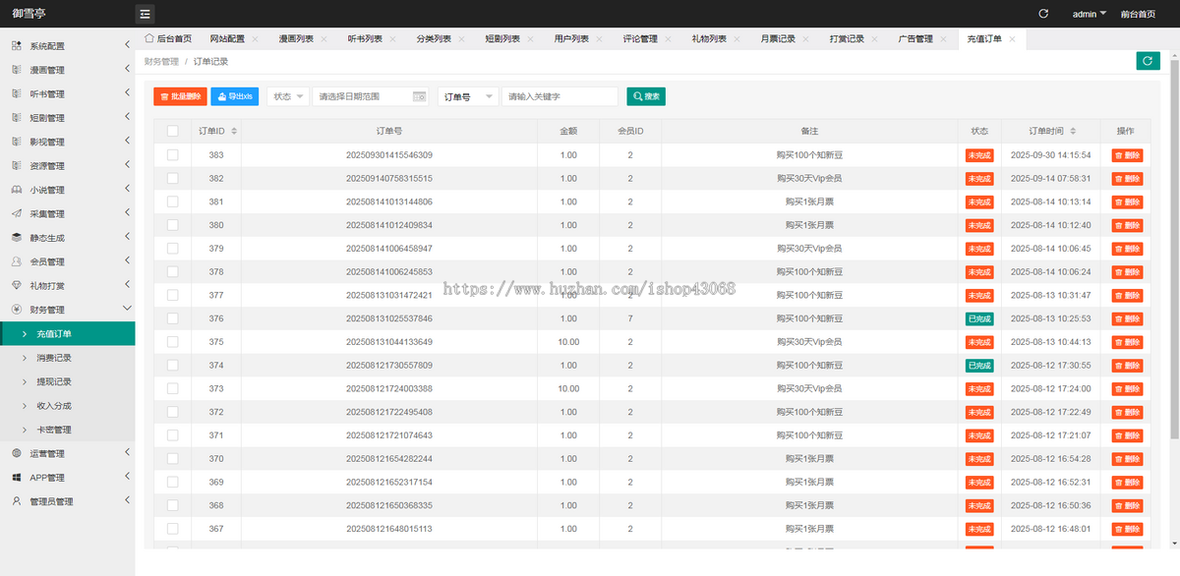Open the 前台首页 link
This screenshot has height=576, width=1180.
[x=1139, y=14]
